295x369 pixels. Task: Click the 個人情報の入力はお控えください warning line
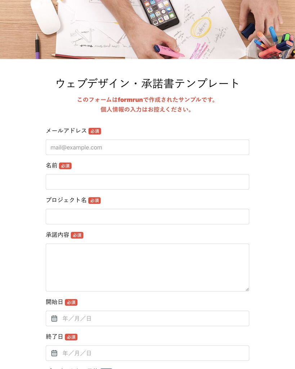146,110
